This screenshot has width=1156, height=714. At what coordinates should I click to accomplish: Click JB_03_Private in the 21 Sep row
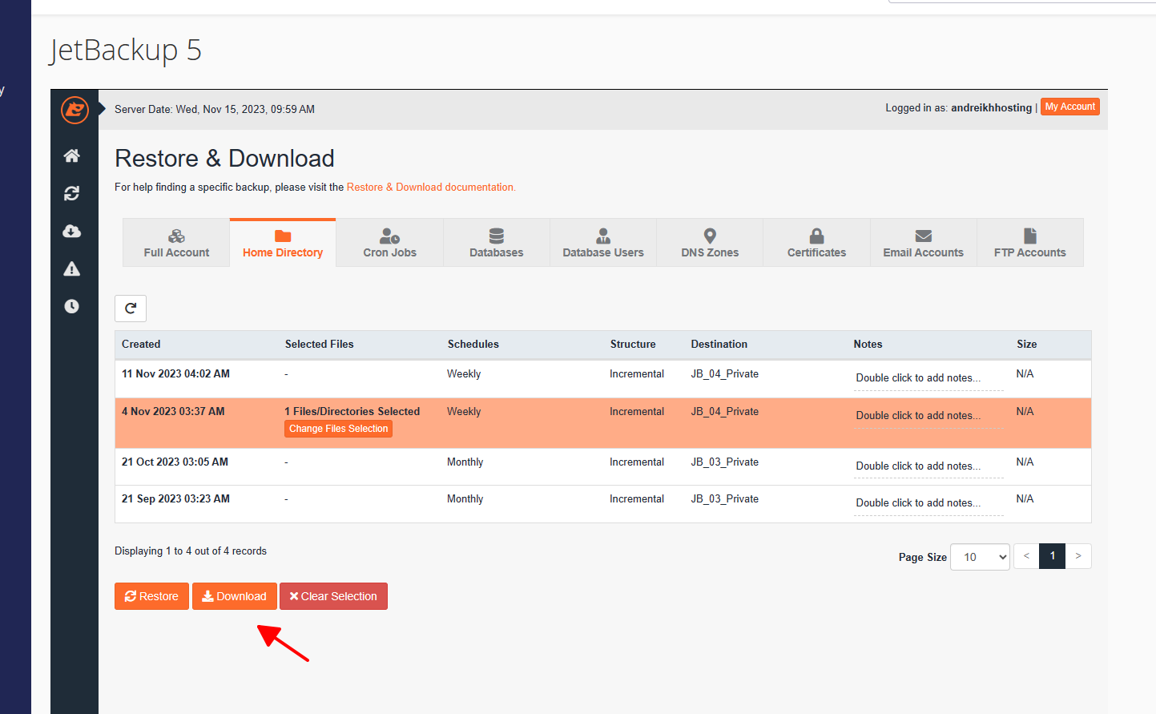(724, 499)
